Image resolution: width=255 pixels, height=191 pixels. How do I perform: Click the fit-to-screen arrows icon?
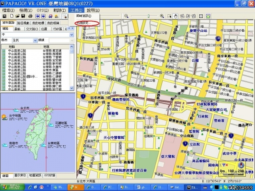click(x=201, y=16)
